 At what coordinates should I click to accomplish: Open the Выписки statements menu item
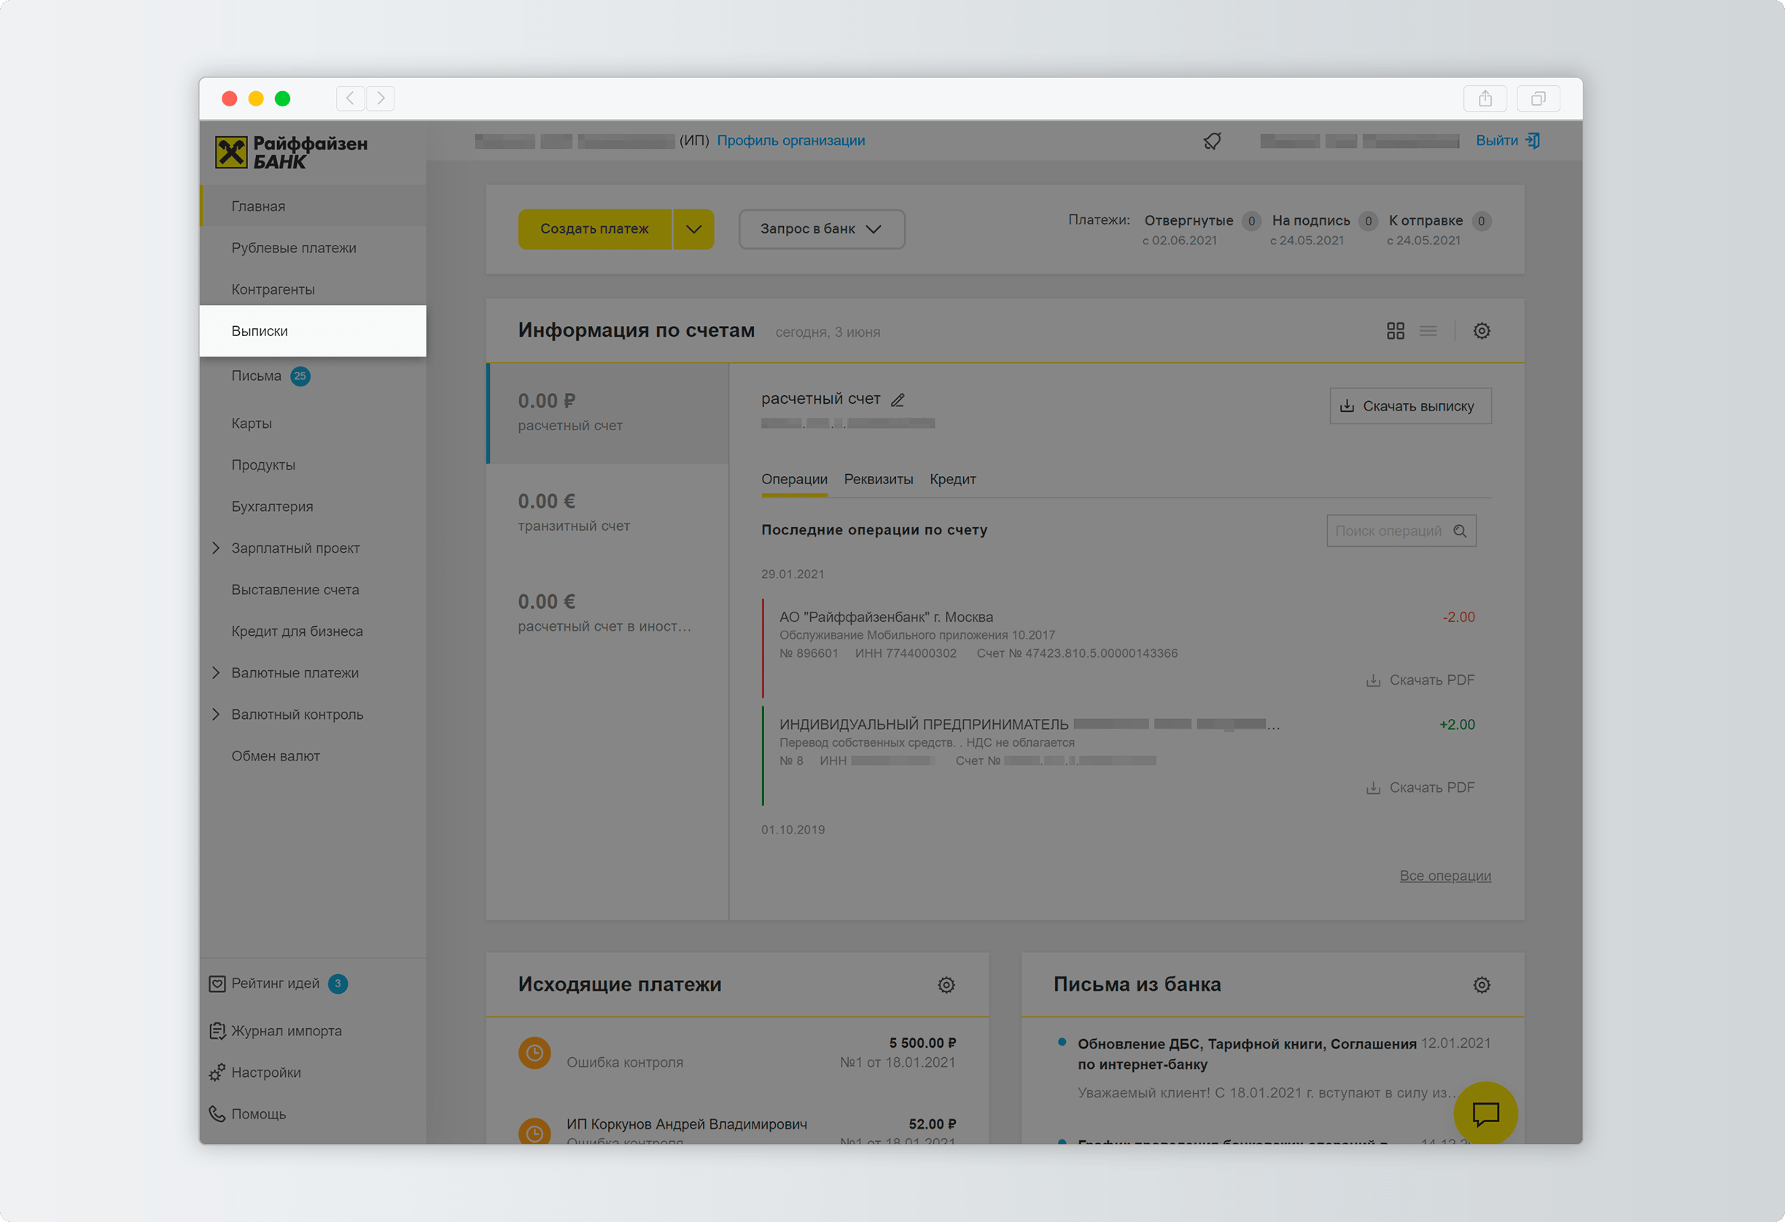[x=313, y=331]
